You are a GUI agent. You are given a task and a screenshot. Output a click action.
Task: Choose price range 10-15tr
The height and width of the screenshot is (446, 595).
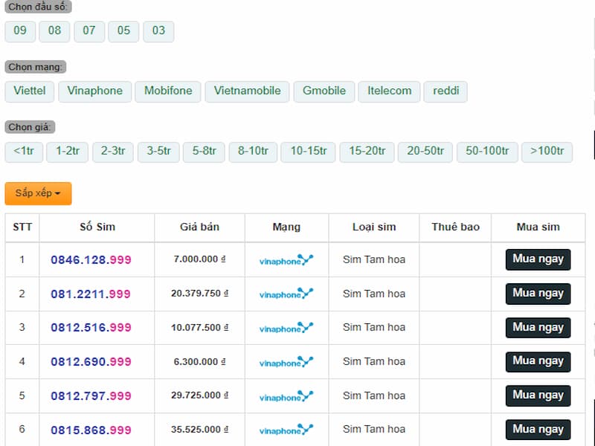pyautogui.click(x=309, y=152)
